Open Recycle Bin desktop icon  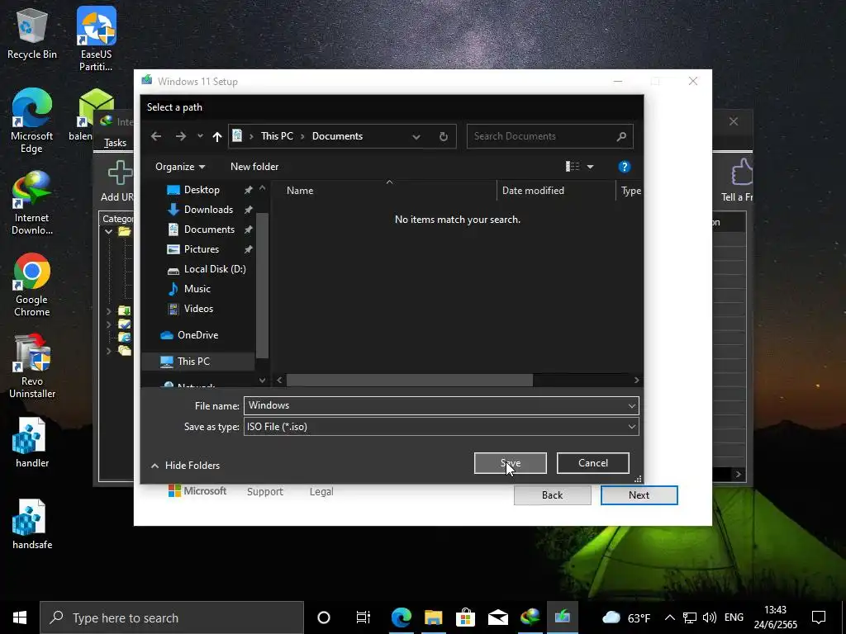pos(32,34)
